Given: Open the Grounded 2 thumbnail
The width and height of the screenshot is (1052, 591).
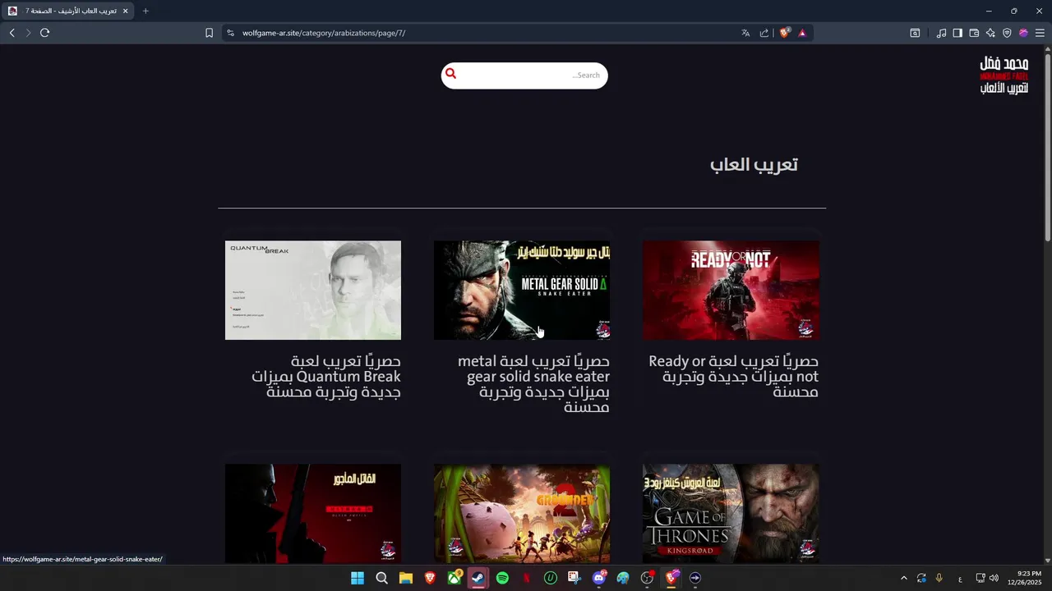Looking at the screenshot, I should click(522, 514).
